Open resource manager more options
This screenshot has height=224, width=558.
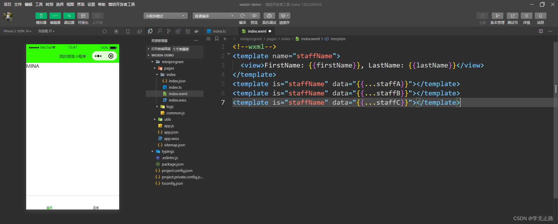point(196,41)
